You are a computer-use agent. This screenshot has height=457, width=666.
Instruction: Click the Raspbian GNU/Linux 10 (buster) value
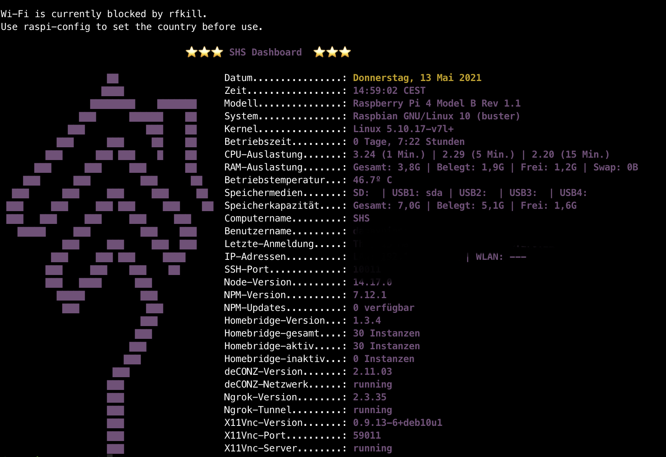coord(436,116)
